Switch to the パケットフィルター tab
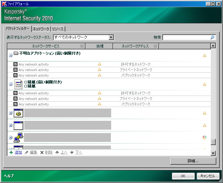 [17, 29]
